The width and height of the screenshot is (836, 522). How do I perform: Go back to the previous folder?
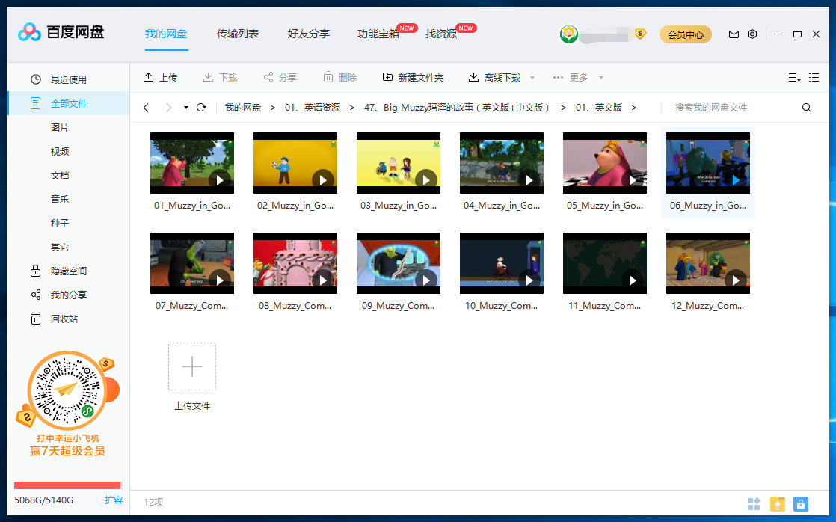146,108
